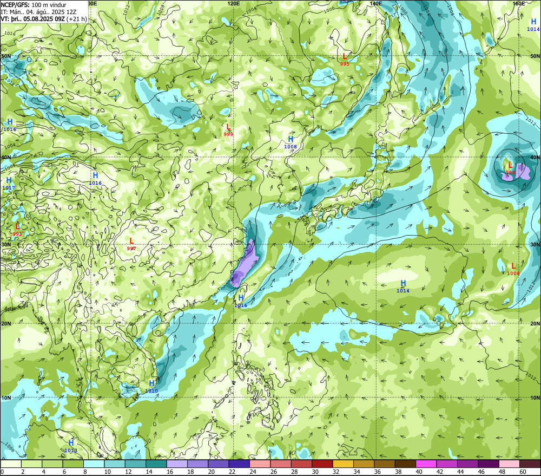Click the high 1017 marker on the left edge

tap(9, 184)
